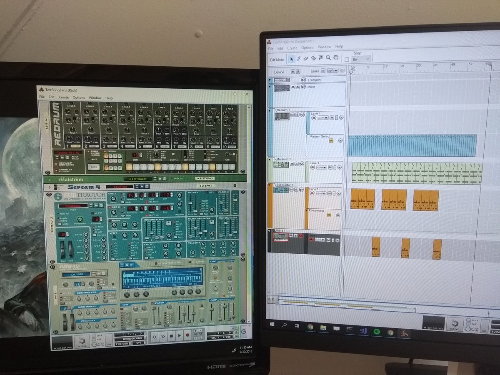The width and height of the screenshot is (500, 375).
Task: Open Task View on the taskbar
Action: coord(297,325)
